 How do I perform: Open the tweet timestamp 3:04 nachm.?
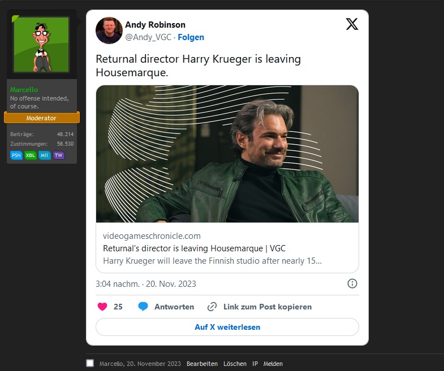tap(146, 283)
